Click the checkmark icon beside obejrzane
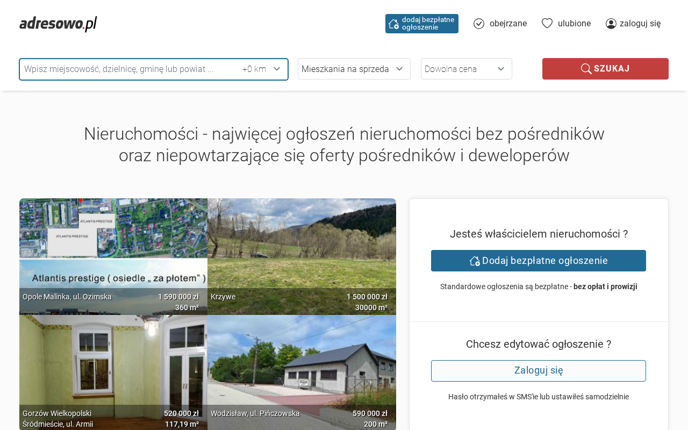Screen dimensions: 688x430 (479, 24)
